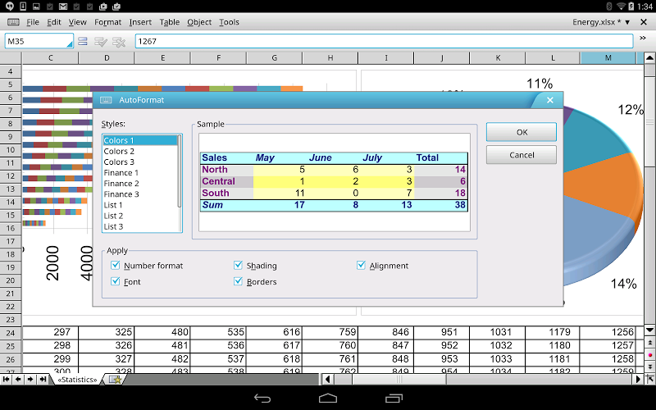Open the Object menu
The image size is (656, 410).
(x=199, y=22)
